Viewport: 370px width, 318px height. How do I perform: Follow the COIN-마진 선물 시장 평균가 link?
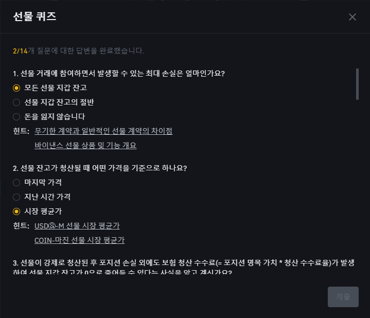(x=80, y=240)
